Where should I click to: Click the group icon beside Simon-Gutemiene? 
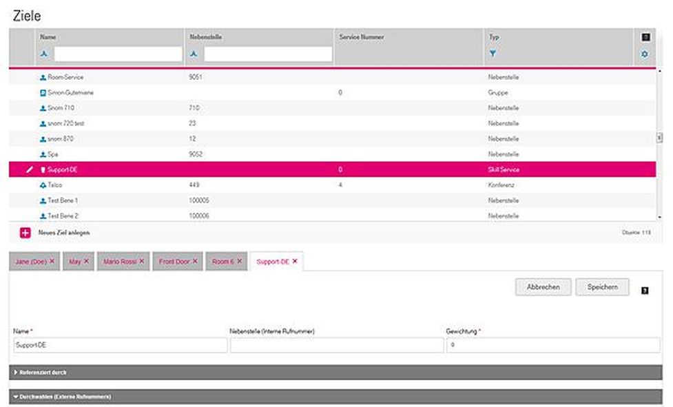43,93
